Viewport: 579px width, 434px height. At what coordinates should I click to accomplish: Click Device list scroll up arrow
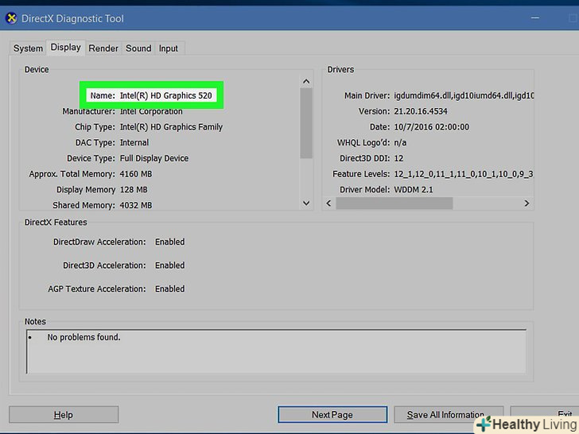(x=306, y=81)
